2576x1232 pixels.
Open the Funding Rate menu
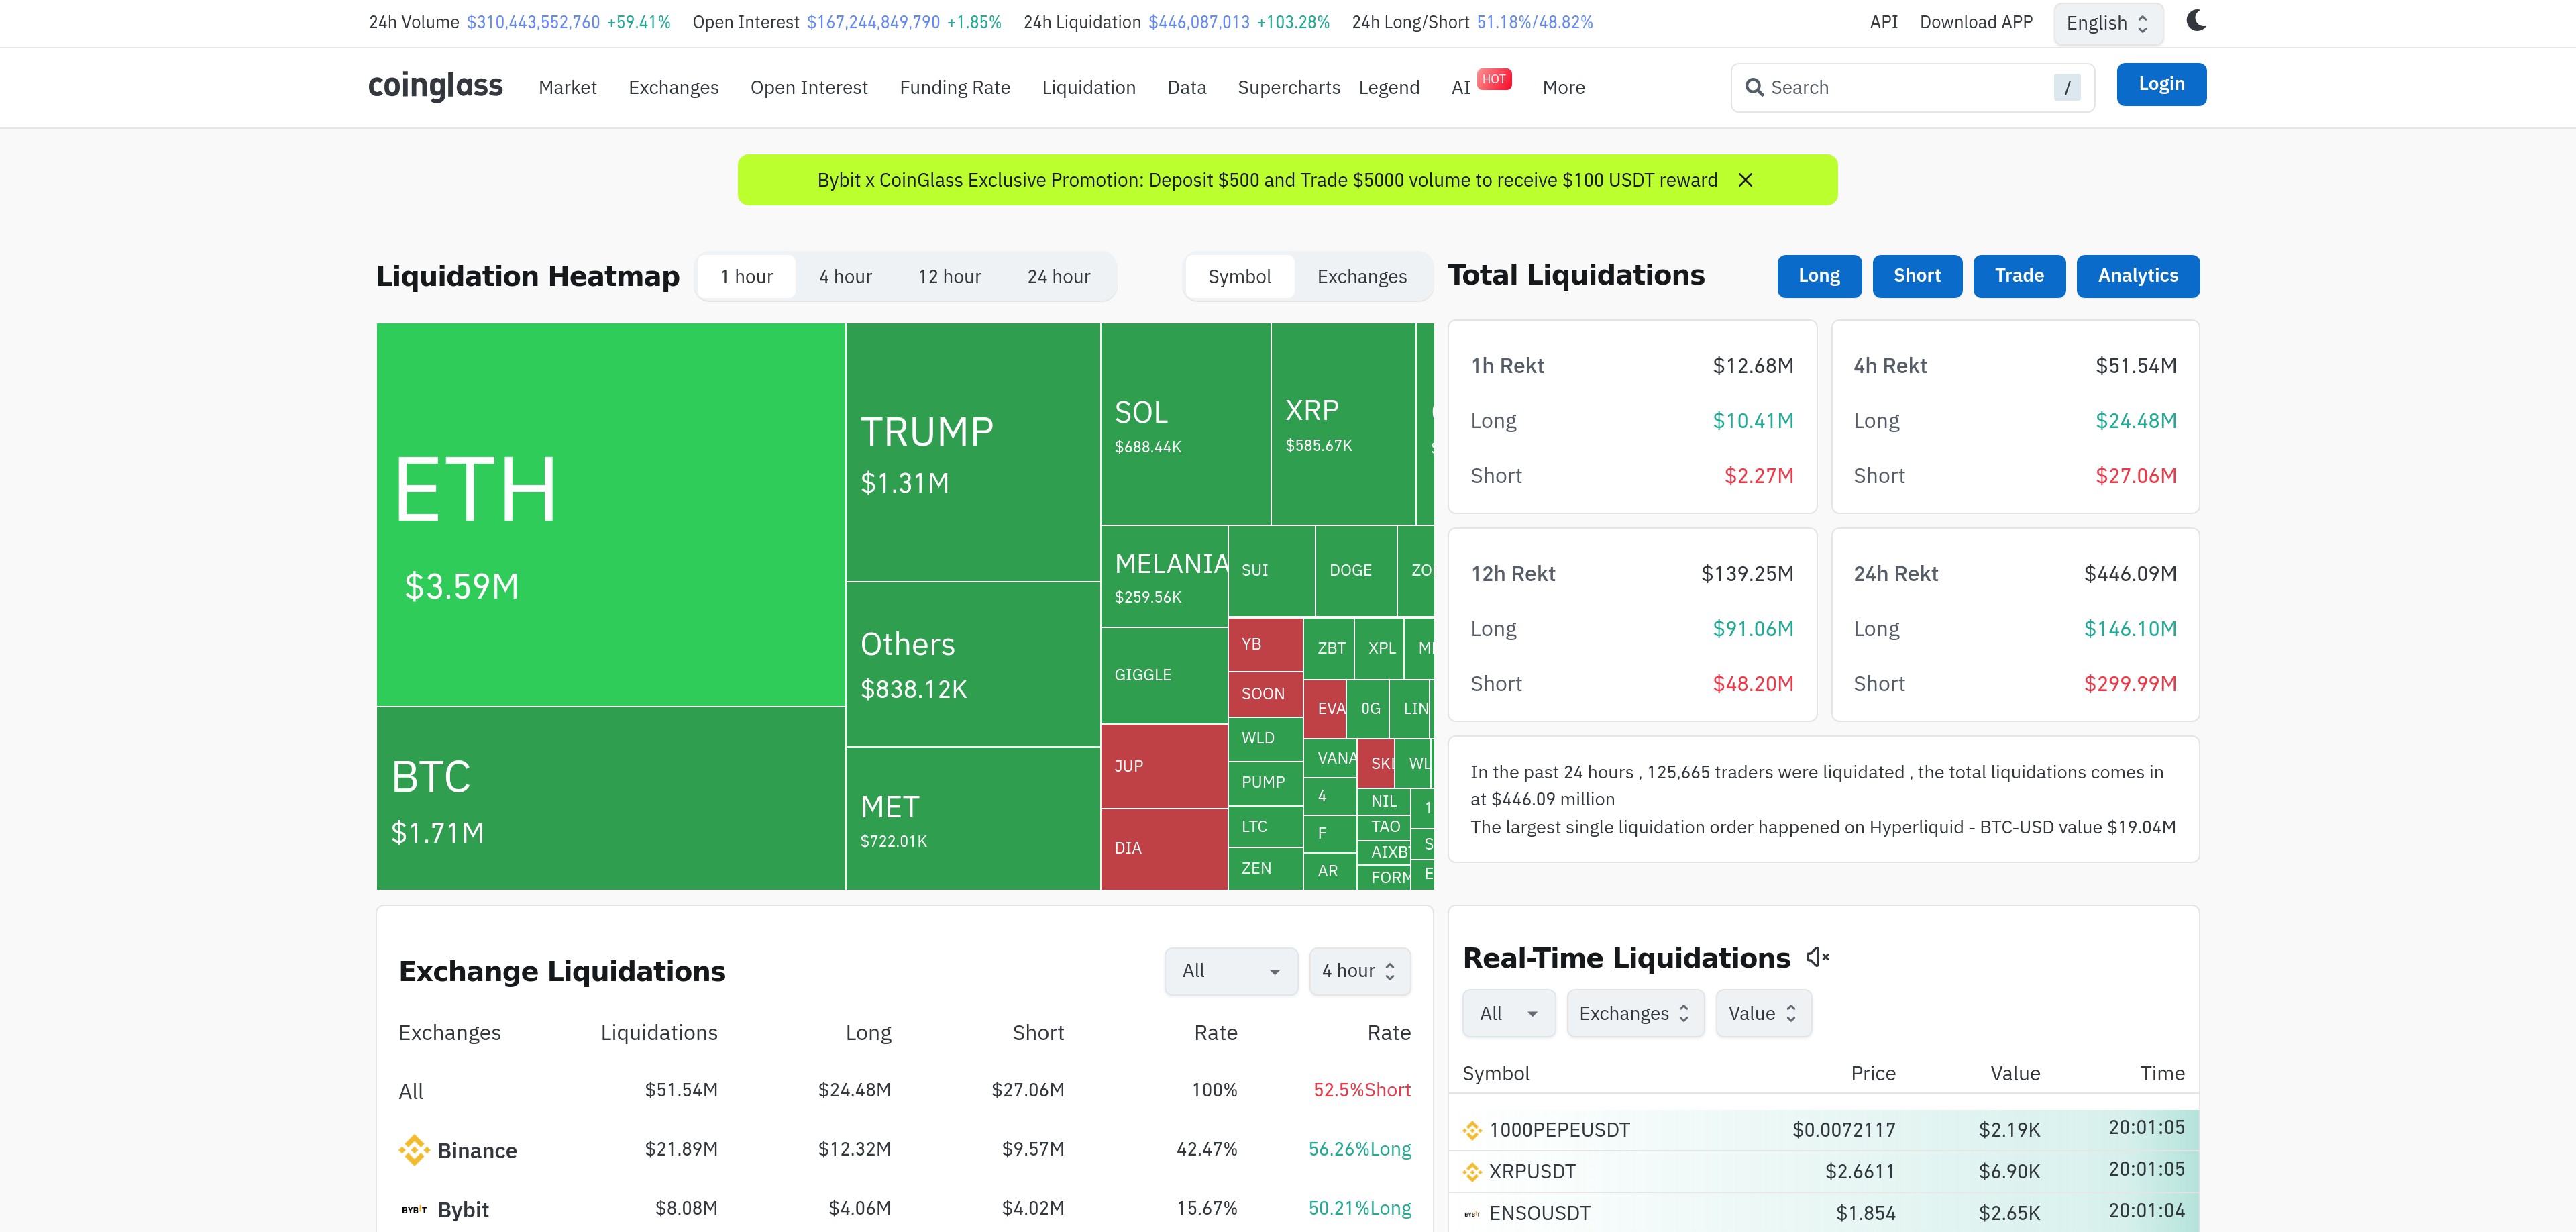point(954,88)
